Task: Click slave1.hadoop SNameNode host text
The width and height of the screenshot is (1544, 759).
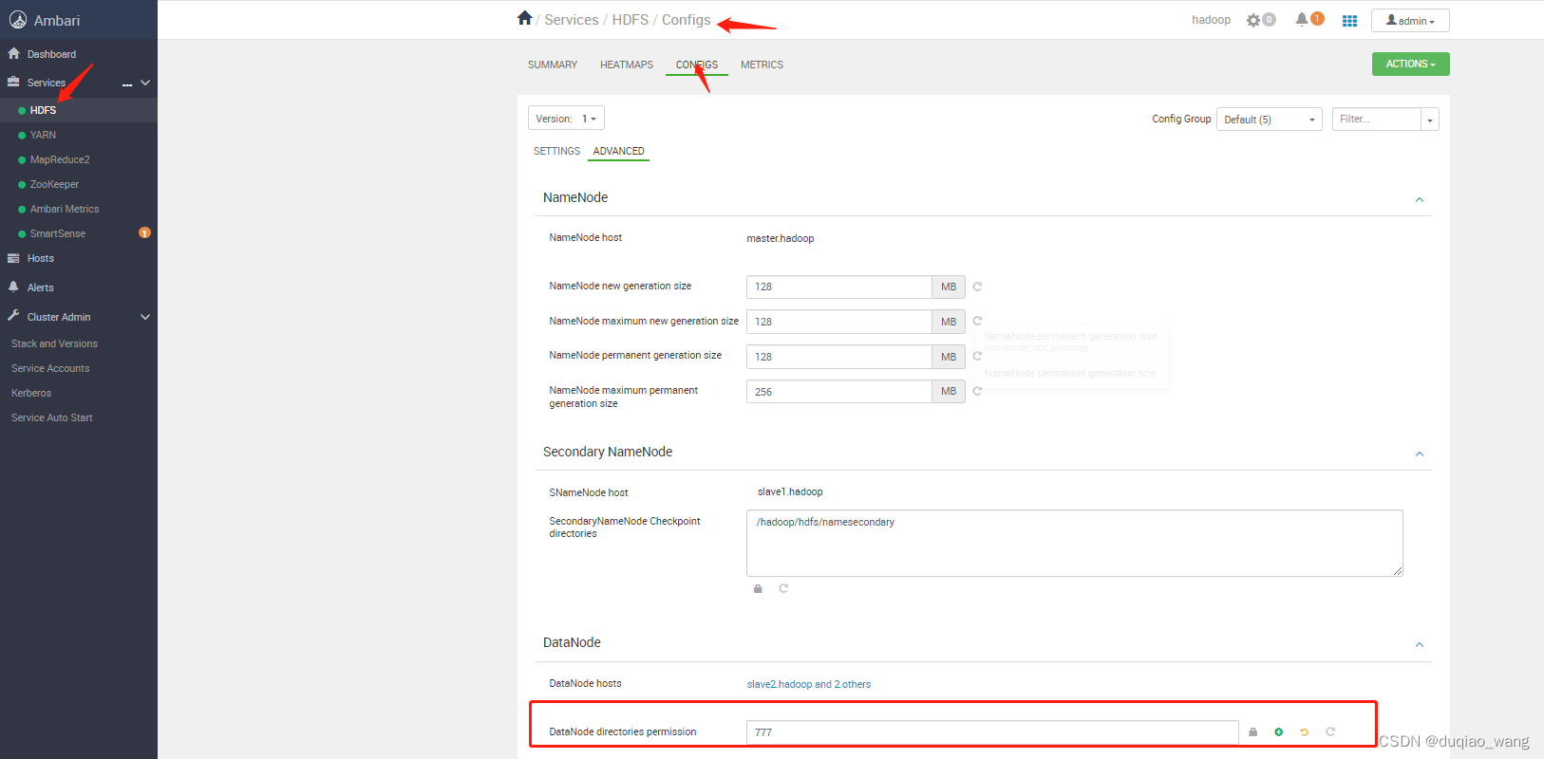Action: tap(790, 491)
